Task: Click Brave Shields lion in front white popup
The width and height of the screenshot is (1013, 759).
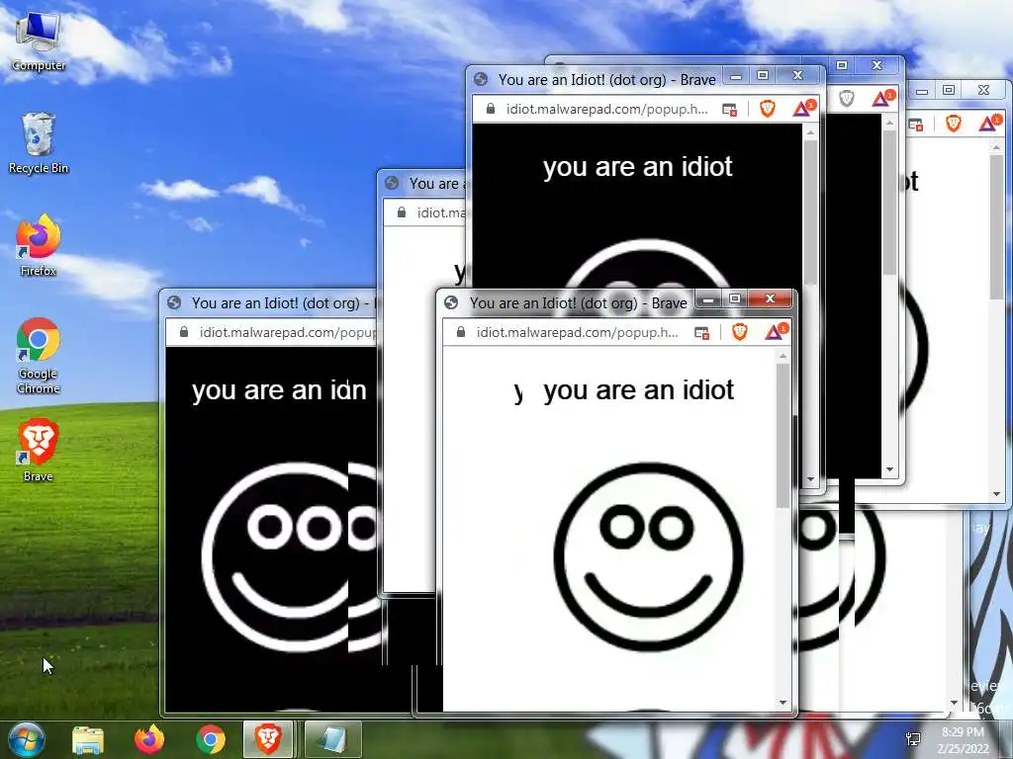Action: (x=740, y=332)
